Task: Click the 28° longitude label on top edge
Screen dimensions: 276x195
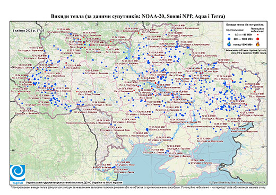Action: pyautogui.click(x=97, y=24)
